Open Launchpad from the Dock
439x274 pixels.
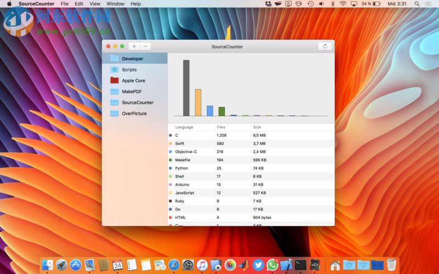click(61, 265)
